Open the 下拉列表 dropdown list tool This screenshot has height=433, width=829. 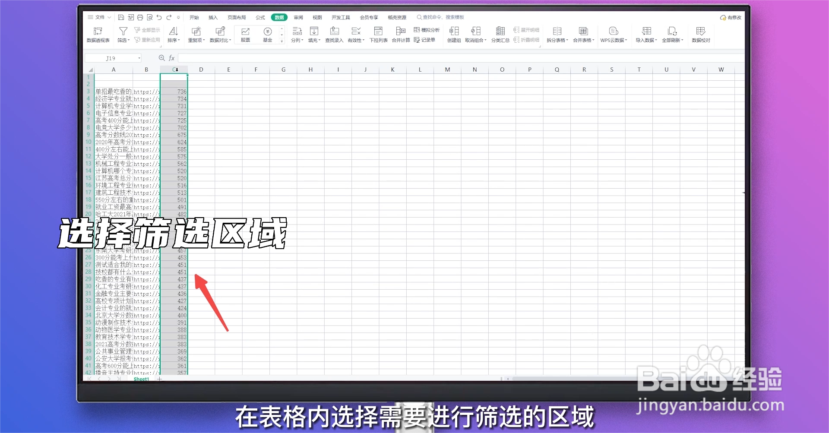tap(378, 35)
